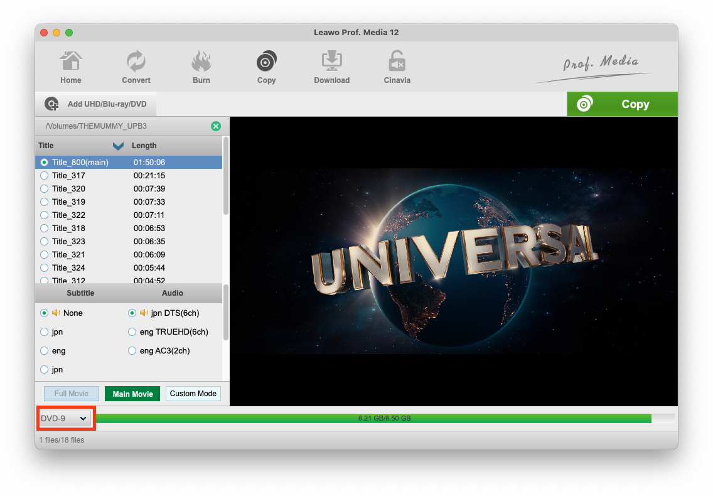713x496 pixels.
Task: Select Title_324 radio button
Action: [x=44, y=268]
